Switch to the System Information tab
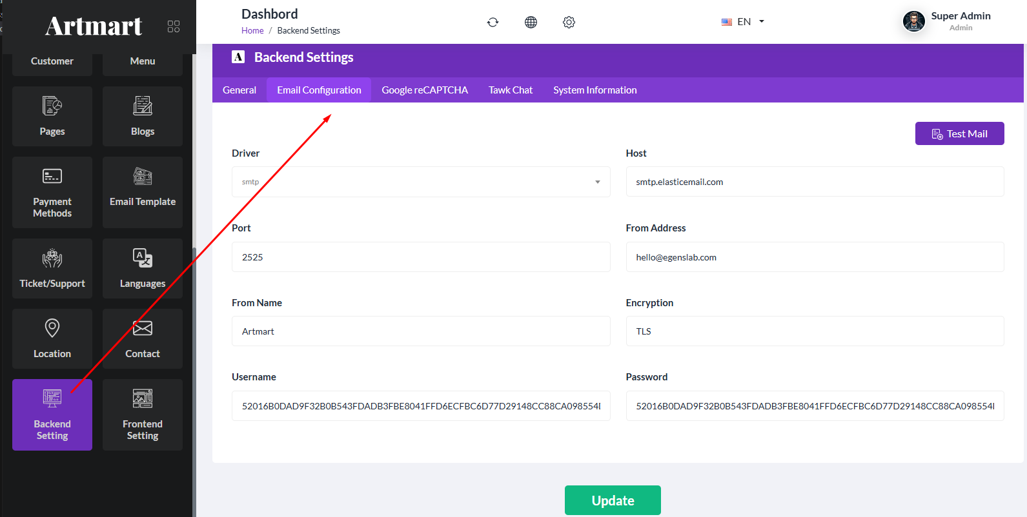This screenshot has width=1027, height=517. pos(595,90)
